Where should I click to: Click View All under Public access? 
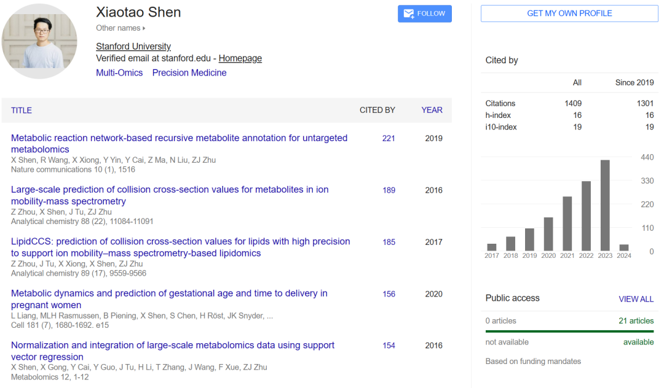pos(636,299)
